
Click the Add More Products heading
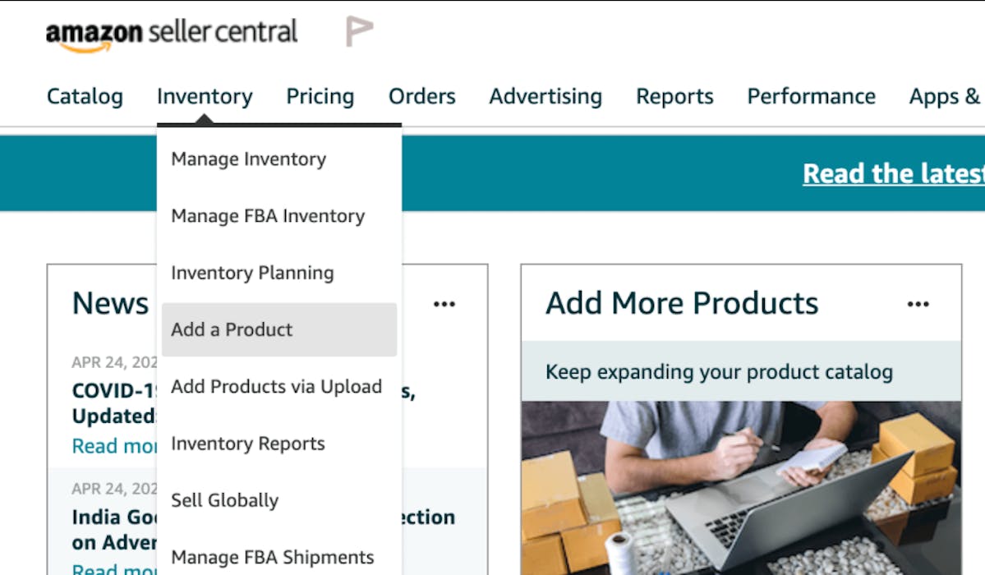682,303
